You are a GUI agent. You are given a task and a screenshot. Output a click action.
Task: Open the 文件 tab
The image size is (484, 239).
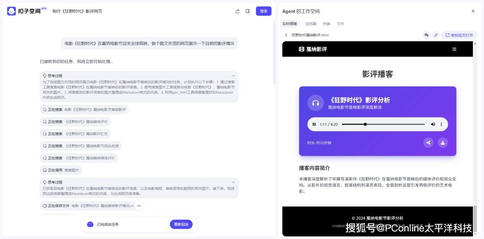pos(340,24)
